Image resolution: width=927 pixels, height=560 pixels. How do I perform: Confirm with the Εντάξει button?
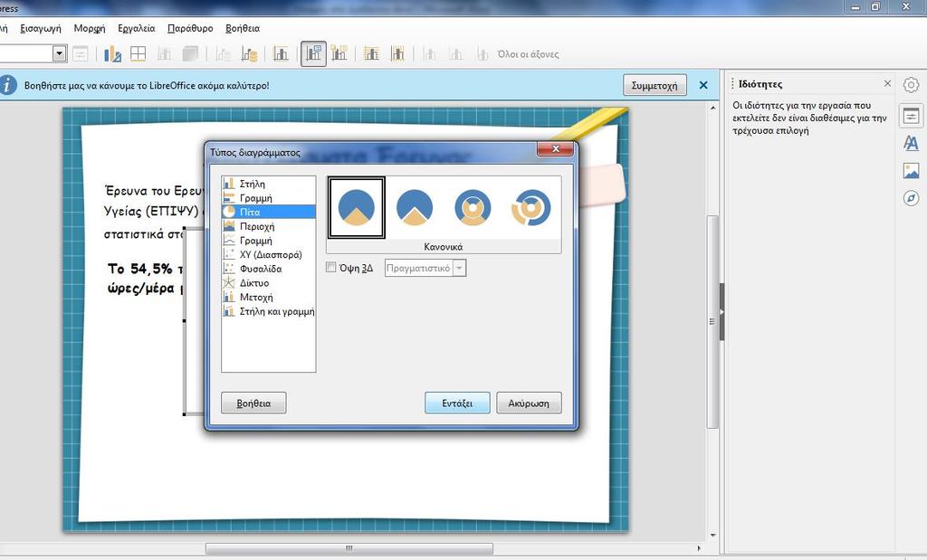(x=457, y=403)
